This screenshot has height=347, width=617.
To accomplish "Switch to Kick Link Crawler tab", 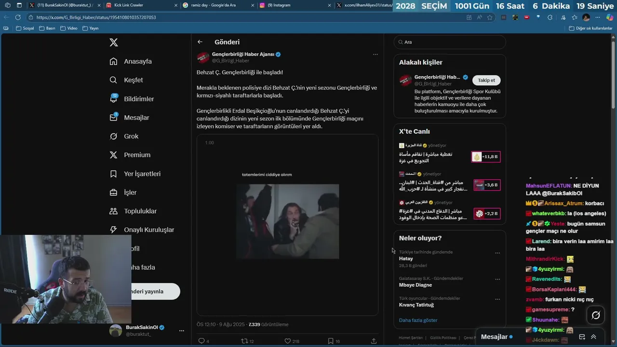I will (x=140, y=5).
